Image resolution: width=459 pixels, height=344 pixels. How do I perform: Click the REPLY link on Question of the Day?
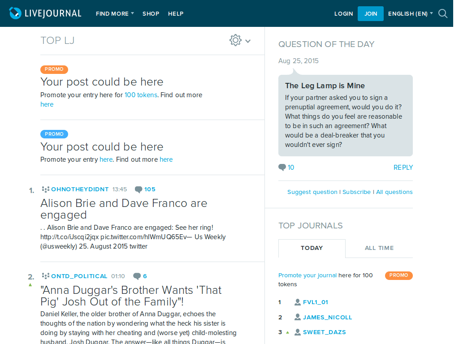[403, 167]
